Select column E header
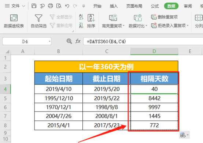 190,52
